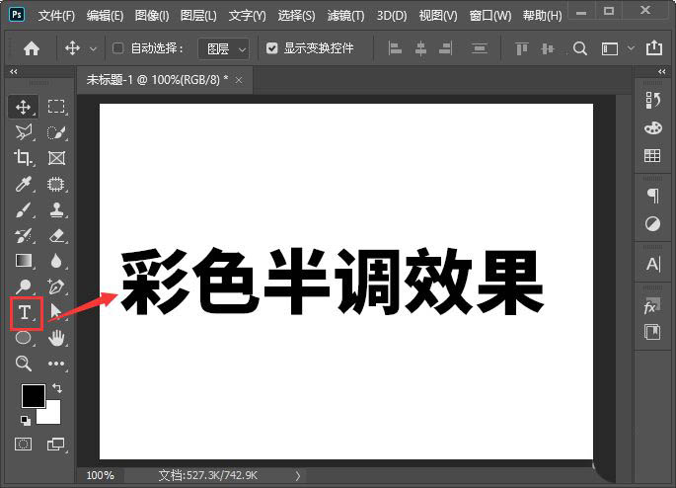Reset default foreground and background colors
676x488 pixels.
[26, 420]
